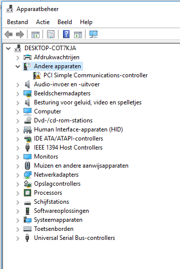Select IEEE 1394 Host Controllers item

click(x=68, y=148)
